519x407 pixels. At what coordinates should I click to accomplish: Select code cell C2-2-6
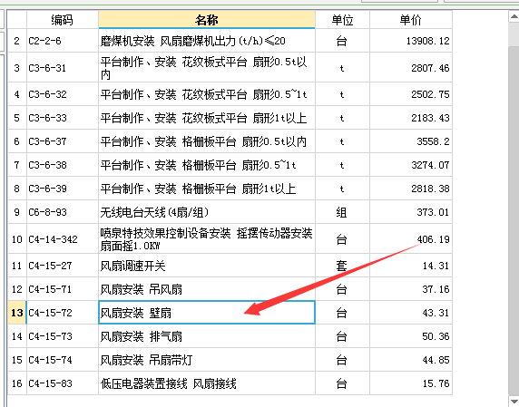coord(63,41)
